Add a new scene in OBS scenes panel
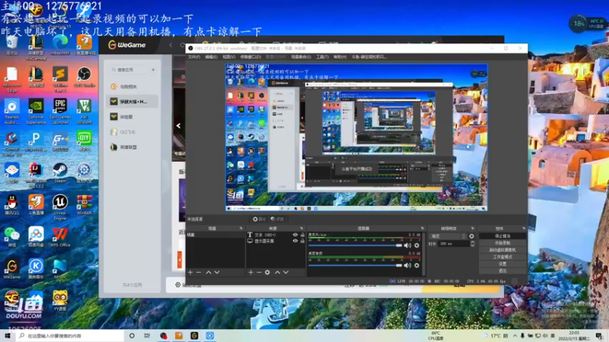609x342 pixels. (x=190, y=273)
